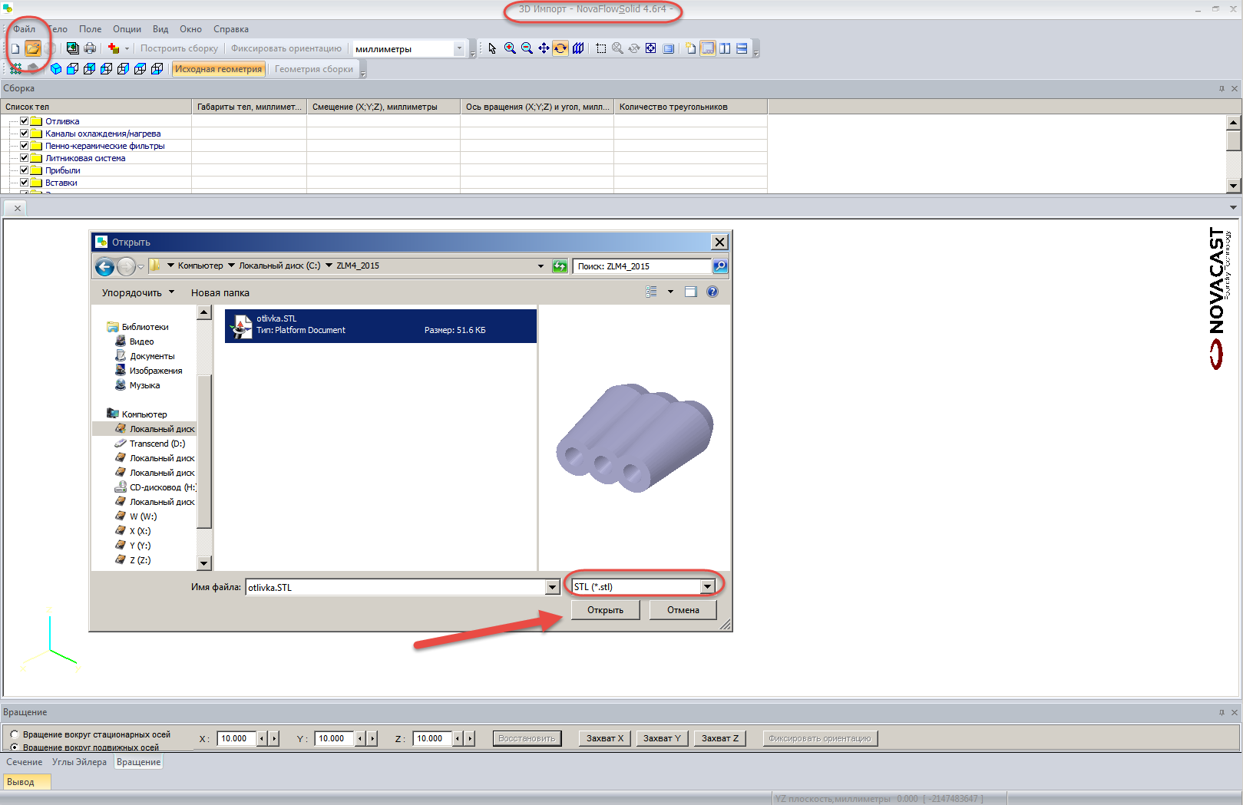Viewport: 1243px width, 805px height.
Task: Toggle the Rotate view tool
Action: (560, 48)
